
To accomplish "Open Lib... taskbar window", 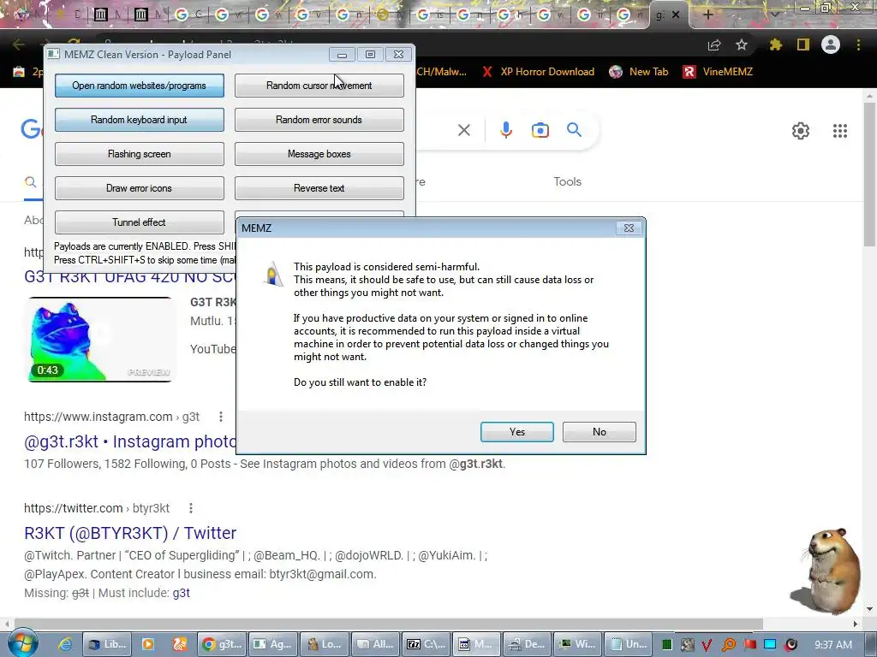I will click(x=108, y=644).
